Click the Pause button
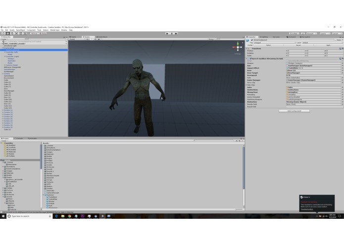This screenshot has height=244, width=344. point(172,34)
